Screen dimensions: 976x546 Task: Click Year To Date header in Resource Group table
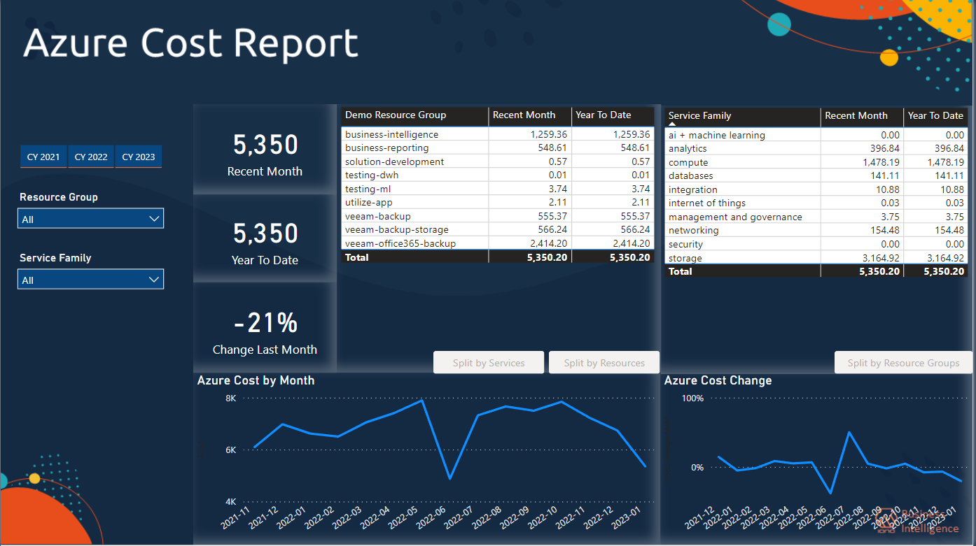(x=613, y=115)
